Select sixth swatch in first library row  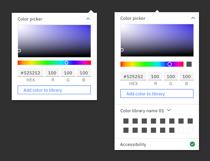click(x=172, y=121)
